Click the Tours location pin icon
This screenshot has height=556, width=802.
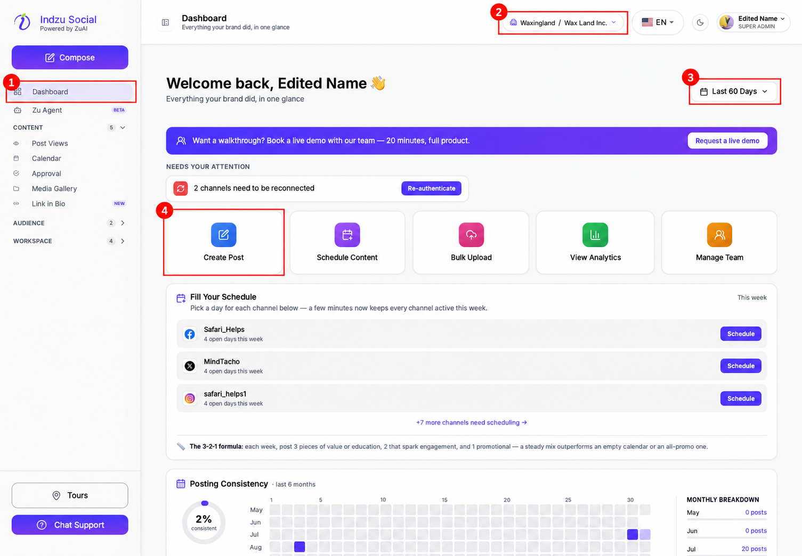[x=56, y=495]
